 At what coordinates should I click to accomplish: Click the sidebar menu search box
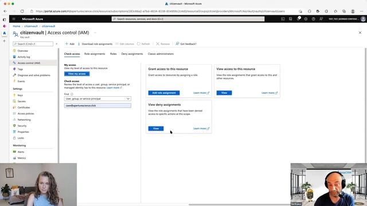point(33,43)
